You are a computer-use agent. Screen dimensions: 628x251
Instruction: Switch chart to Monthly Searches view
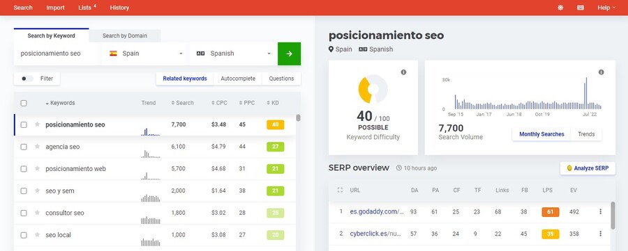pyautogui.click(x=541, y=134)
